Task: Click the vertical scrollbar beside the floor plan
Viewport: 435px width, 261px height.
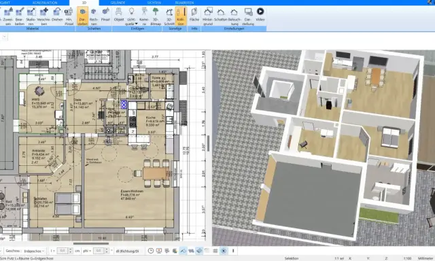Action: tap(209, 143)
